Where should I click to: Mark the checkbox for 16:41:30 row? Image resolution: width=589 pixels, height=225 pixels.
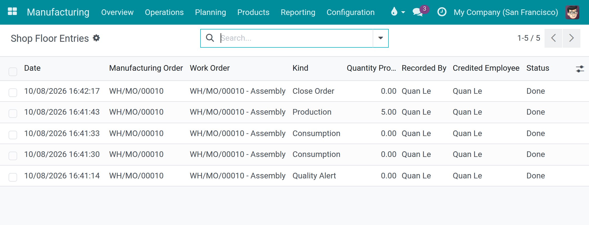pyautogui.click(x=13, y=156)
